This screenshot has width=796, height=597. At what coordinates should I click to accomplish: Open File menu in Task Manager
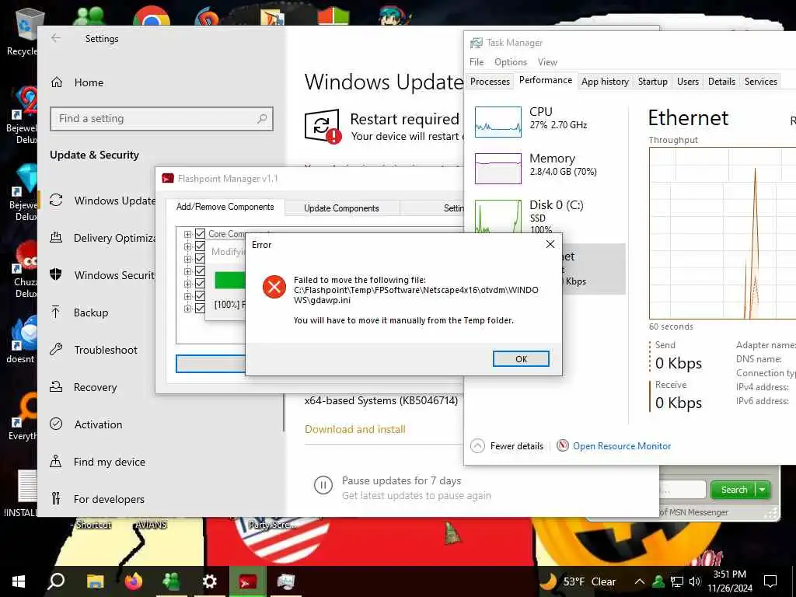coord(477,62)
